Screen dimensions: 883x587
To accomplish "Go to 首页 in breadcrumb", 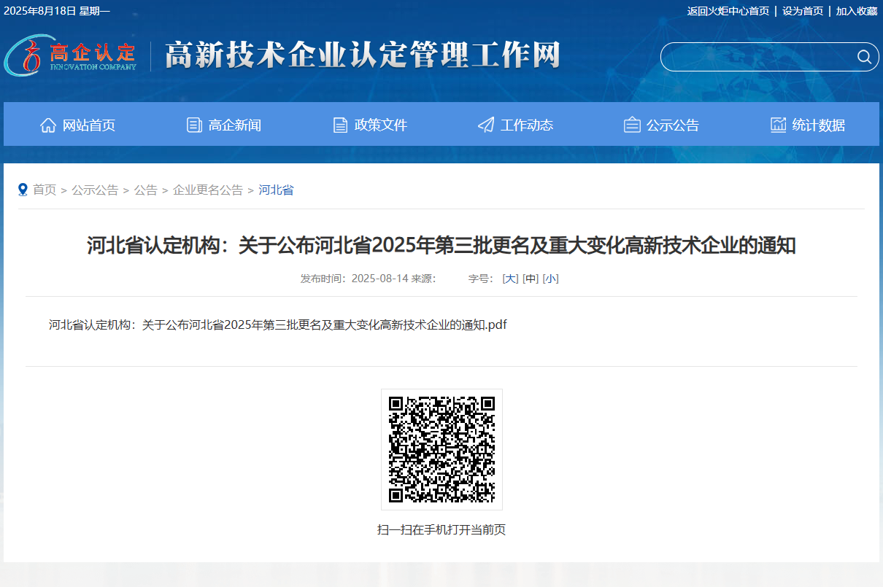I will pos(45,190).
